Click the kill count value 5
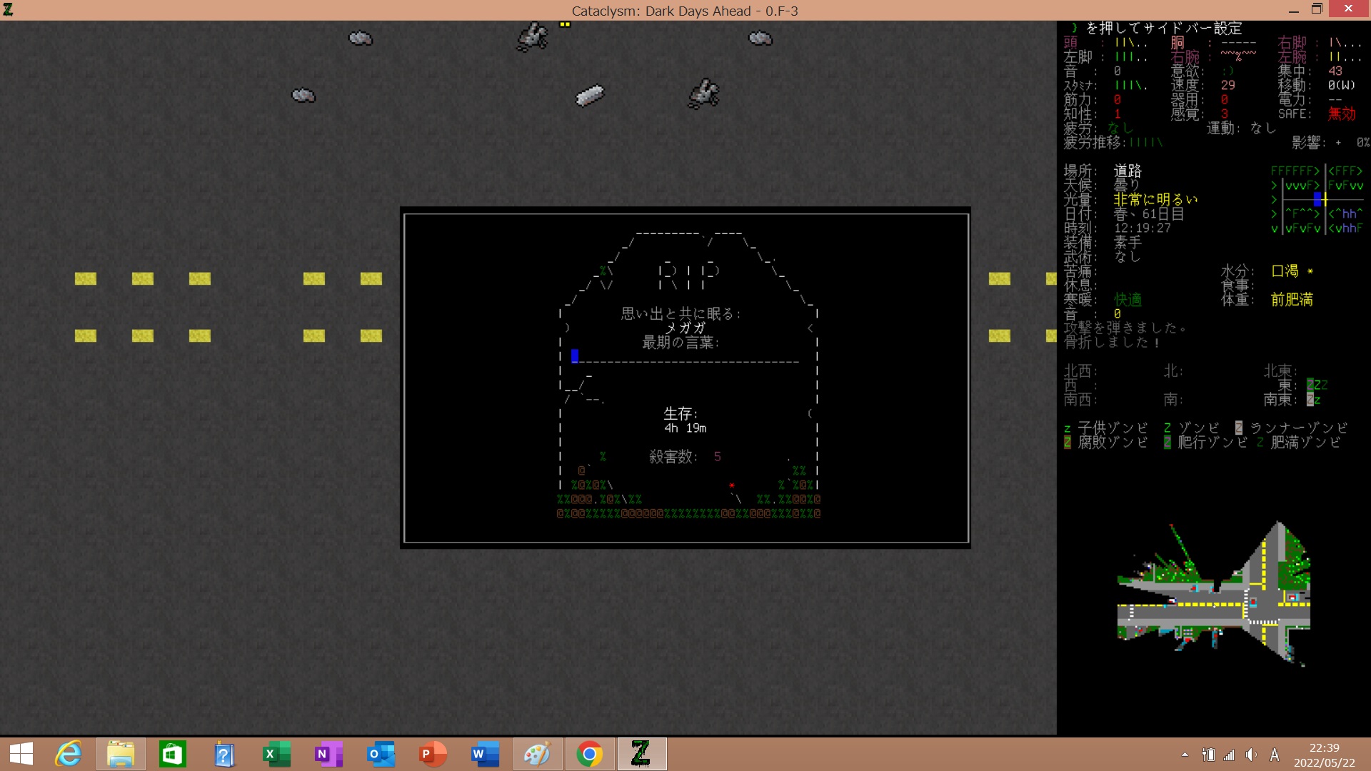1371x771 pixels. (717, 456)
